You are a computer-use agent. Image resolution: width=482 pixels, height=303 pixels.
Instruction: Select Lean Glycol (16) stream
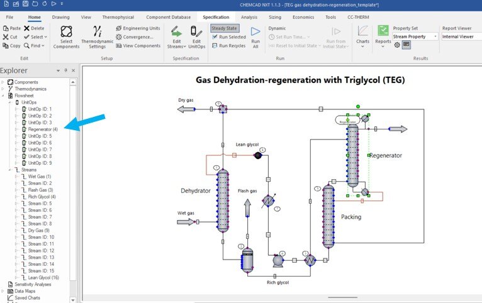[x=43, y=277]
